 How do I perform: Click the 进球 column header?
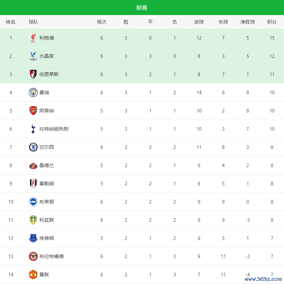[x=199, y=22]
